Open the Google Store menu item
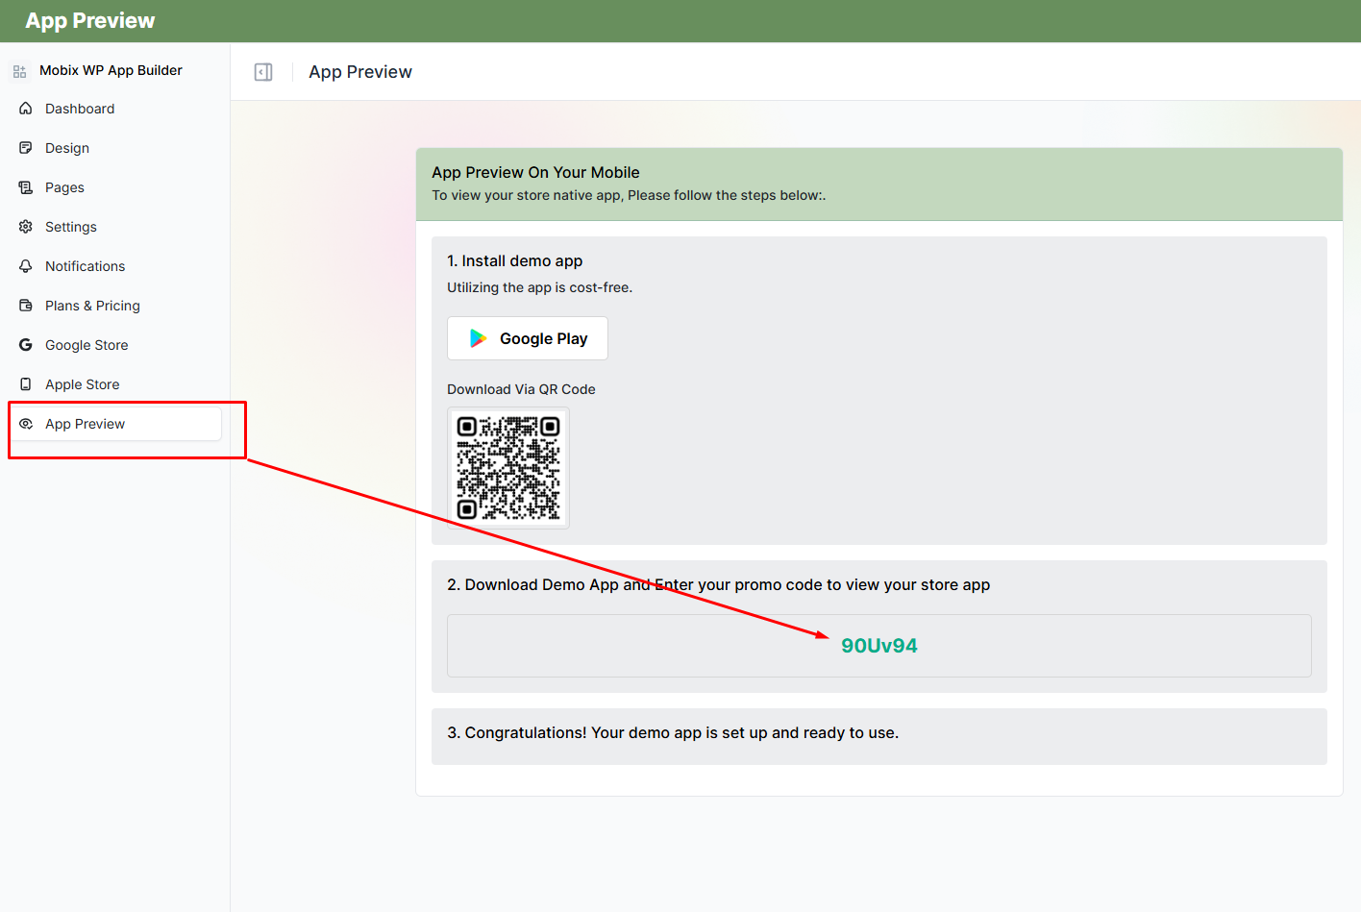 pyautogui.click(x=115, y=345)
